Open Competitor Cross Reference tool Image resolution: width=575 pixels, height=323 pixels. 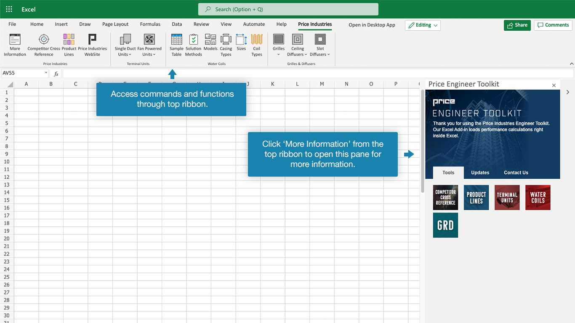pos(44,45)
